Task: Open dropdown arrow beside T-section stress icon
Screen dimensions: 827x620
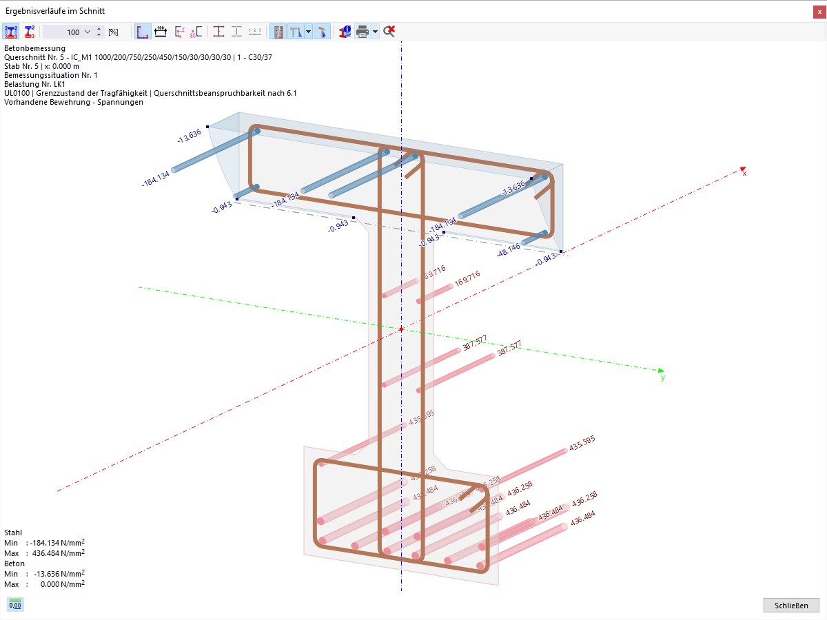Action: [308, 32]
